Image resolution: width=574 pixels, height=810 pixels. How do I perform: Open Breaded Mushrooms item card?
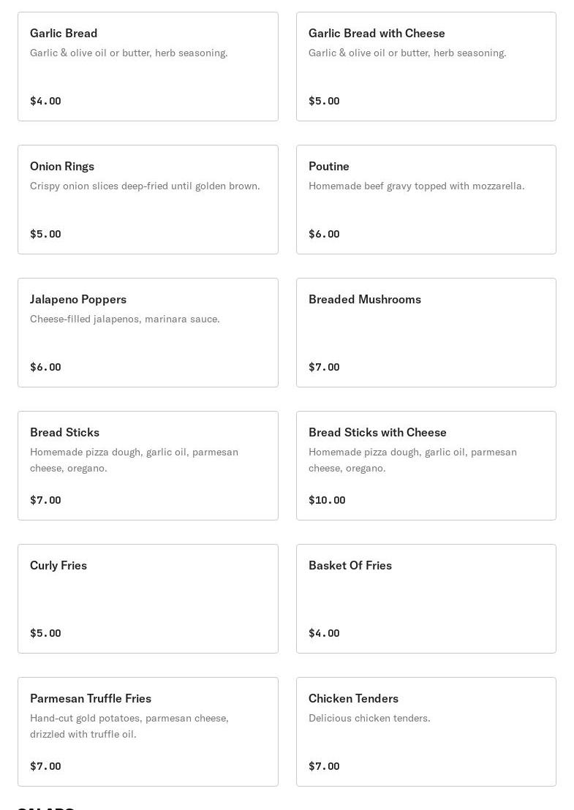(426, 333)
